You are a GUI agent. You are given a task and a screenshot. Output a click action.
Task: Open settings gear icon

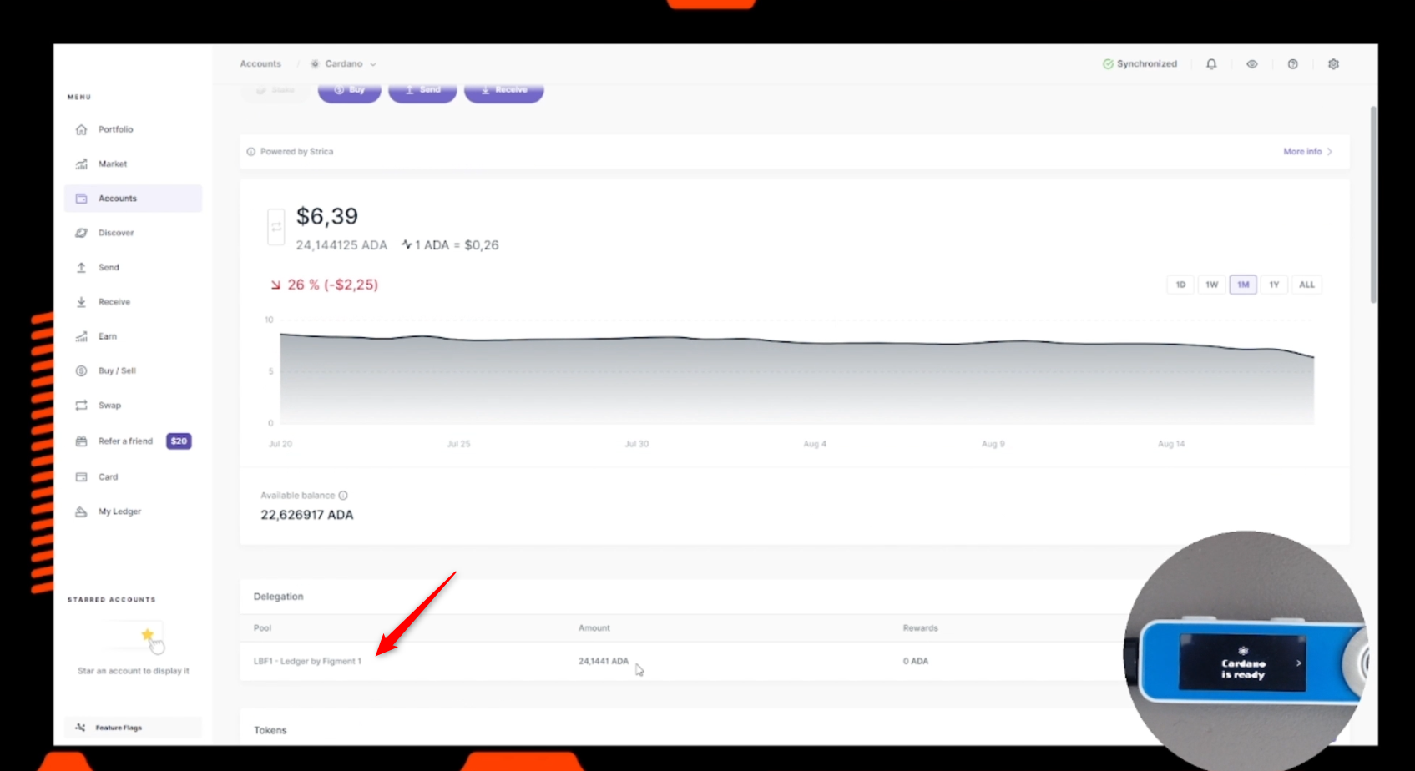click(x=1333, y=64)
